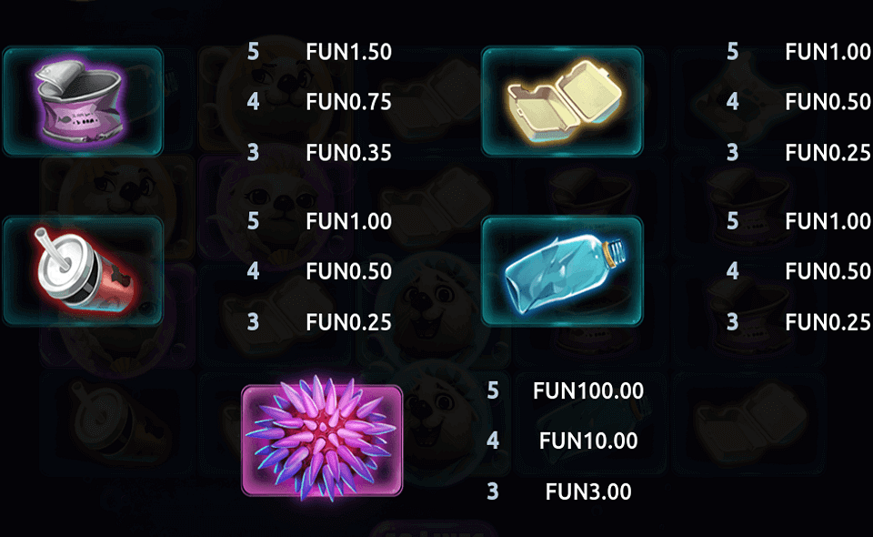Click FUN1.00 payout for takeout box

coord(828,52)
